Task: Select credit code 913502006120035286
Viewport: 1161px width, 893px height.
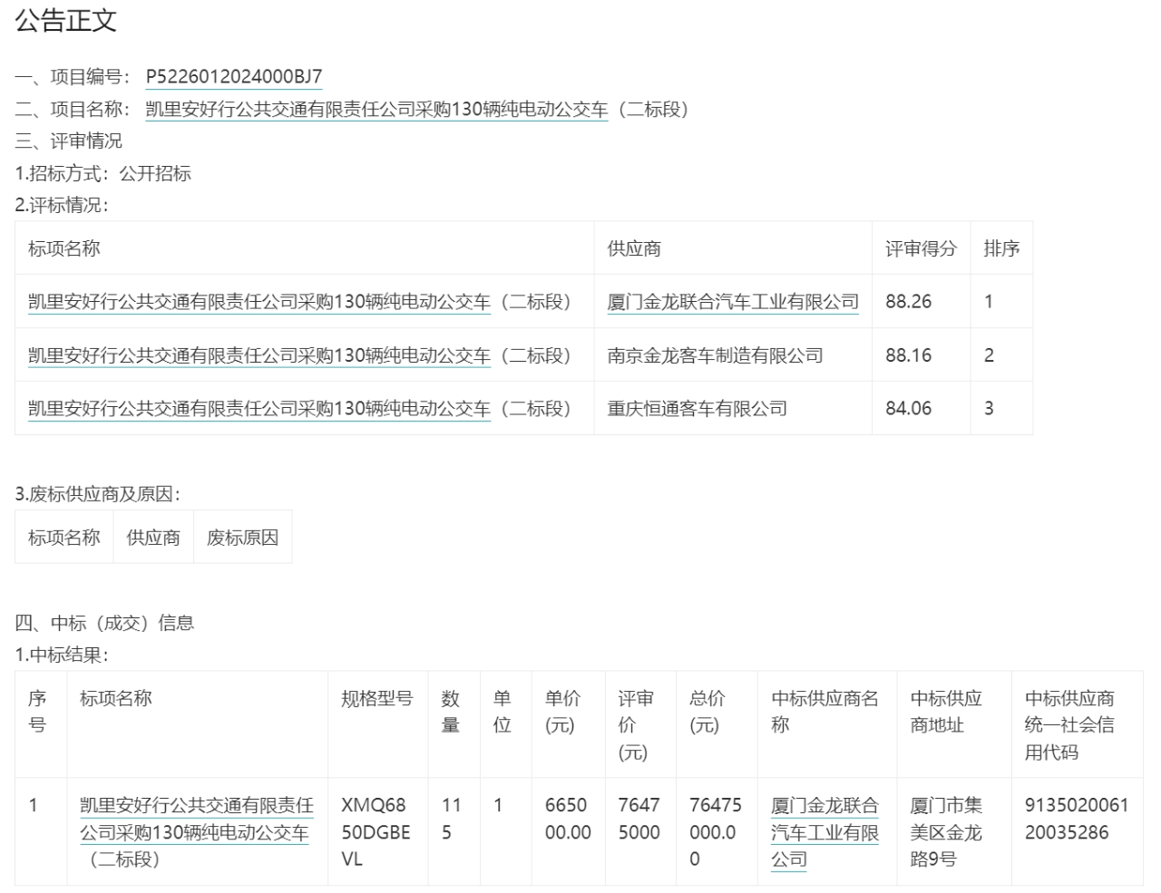Action: coord(1077,819)
